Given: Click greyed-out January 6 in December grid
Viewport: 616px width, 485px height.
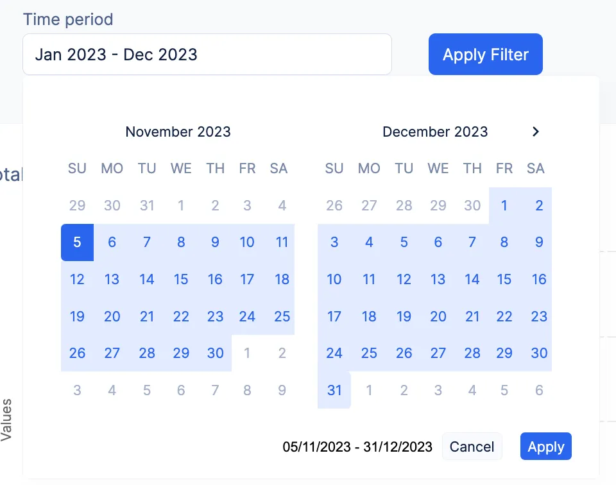Looking at the screenshot, I should point(539,390).
